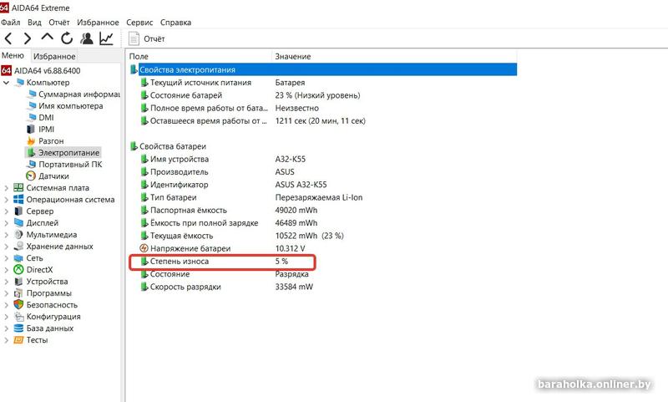The image size is (668, 402).
Task: Click the Скорость разрядки row
Action: point(323,287)
